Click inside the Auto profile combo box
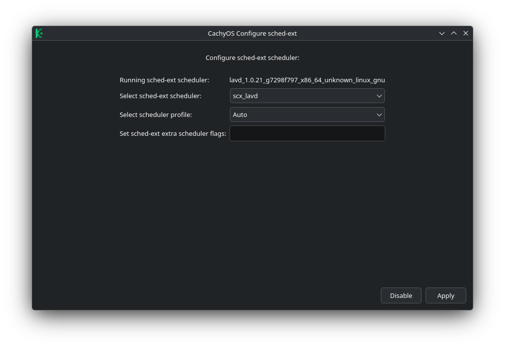This screenshot has height=348, width=505. click(298, 115)
